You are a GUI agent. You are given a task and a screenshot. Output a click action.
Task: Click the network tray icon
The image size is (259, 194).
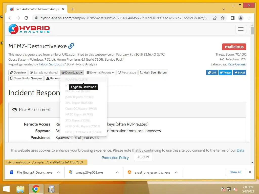point(229,189)
